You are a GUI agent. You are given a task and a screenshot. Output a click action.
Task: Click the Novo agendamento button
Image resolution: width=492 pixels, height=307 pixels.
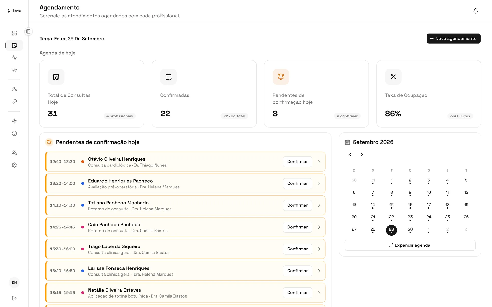(454, 38)
